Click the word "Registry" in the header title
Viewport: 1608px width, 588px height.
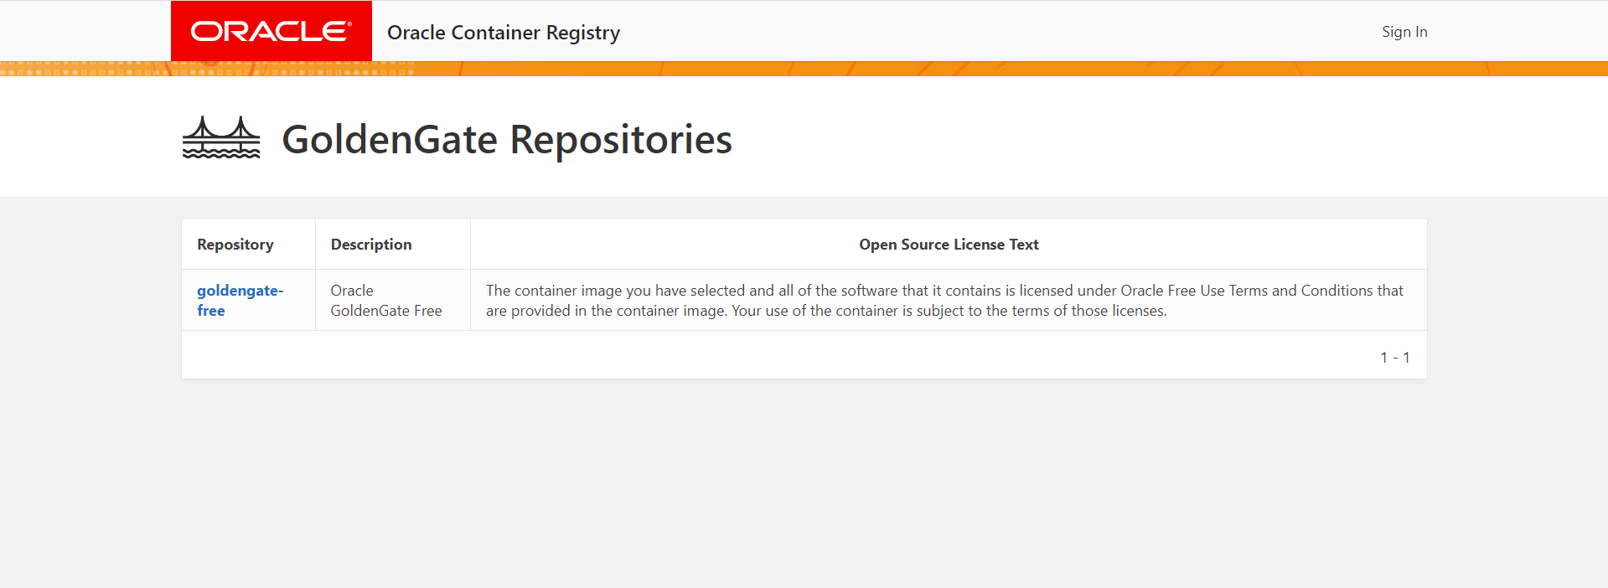[583, 33]
